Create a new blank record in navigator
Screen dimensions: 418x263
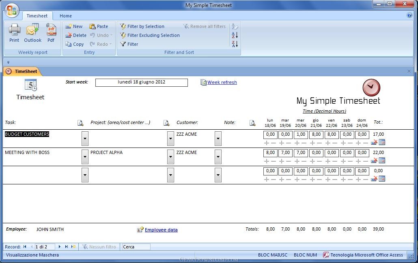[x=73, y=247]
